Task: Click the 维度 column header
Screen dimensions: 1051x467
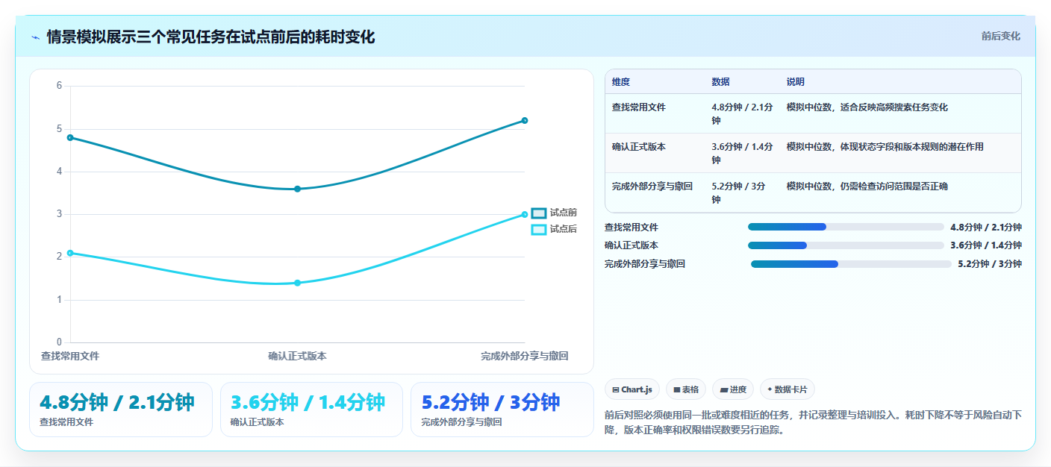Action: tap(621, 82)
